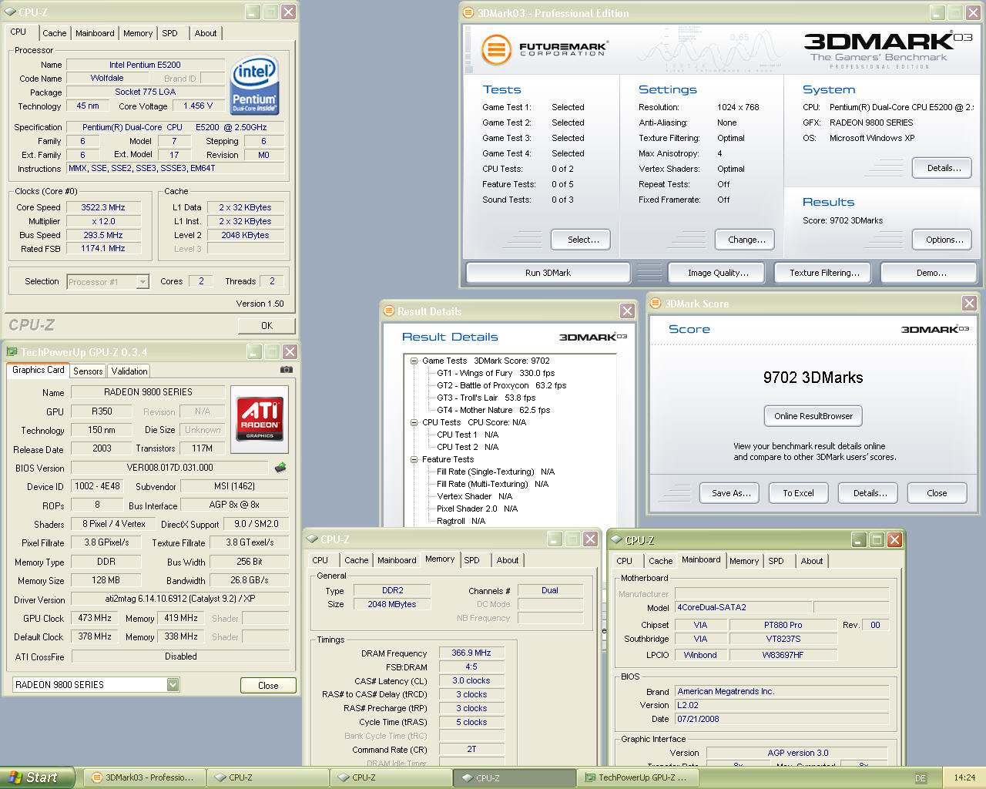Collapse the CPU Tests tree node
The image size is (986, 789).
[414, 422]
